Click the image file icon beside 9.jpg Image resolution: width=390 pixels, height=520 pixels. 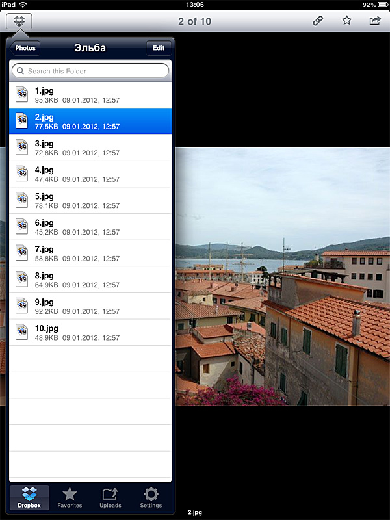point(22,306)
